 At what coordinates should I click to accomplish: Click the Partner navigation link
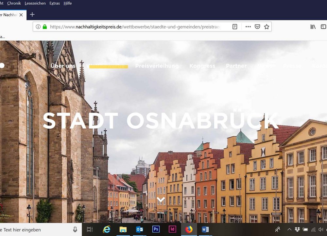236,66
